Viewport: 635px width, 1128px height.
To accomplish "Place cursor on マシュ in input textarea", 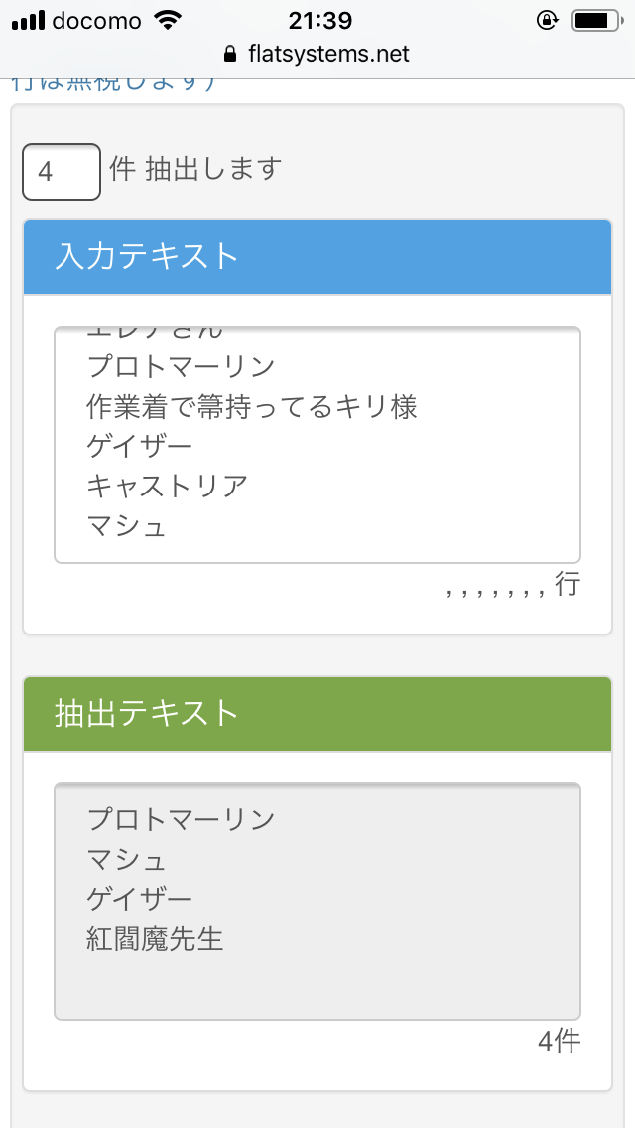I will click(x=127, y=525).
